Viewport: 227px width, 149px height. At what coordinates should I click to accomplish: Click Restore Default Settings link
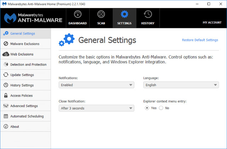click(200, 40)
